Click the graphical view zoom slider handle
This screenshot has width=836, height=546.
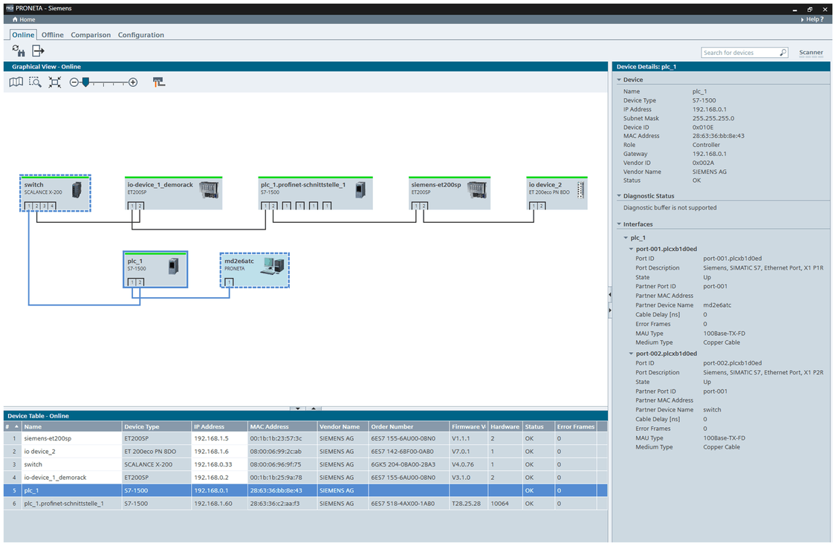[x=85, y=82]
